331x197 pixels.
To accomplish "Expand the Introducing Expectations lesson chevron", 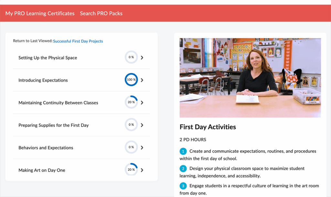I will click(142, 80).
